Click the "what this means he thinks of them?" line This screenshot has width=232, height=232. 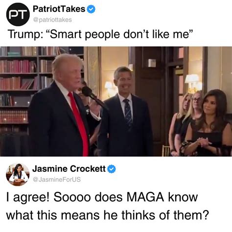107,215
